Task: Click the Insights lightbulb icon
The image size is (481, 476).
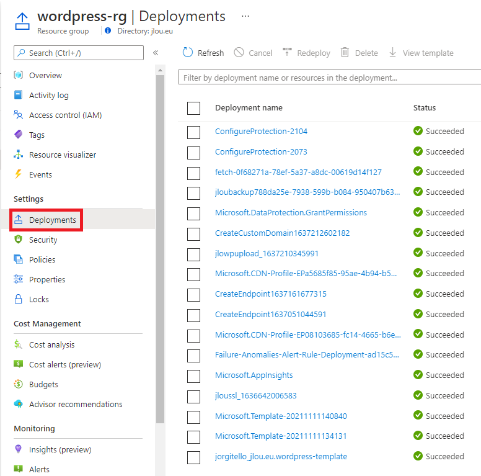Action: coord(19,449)
